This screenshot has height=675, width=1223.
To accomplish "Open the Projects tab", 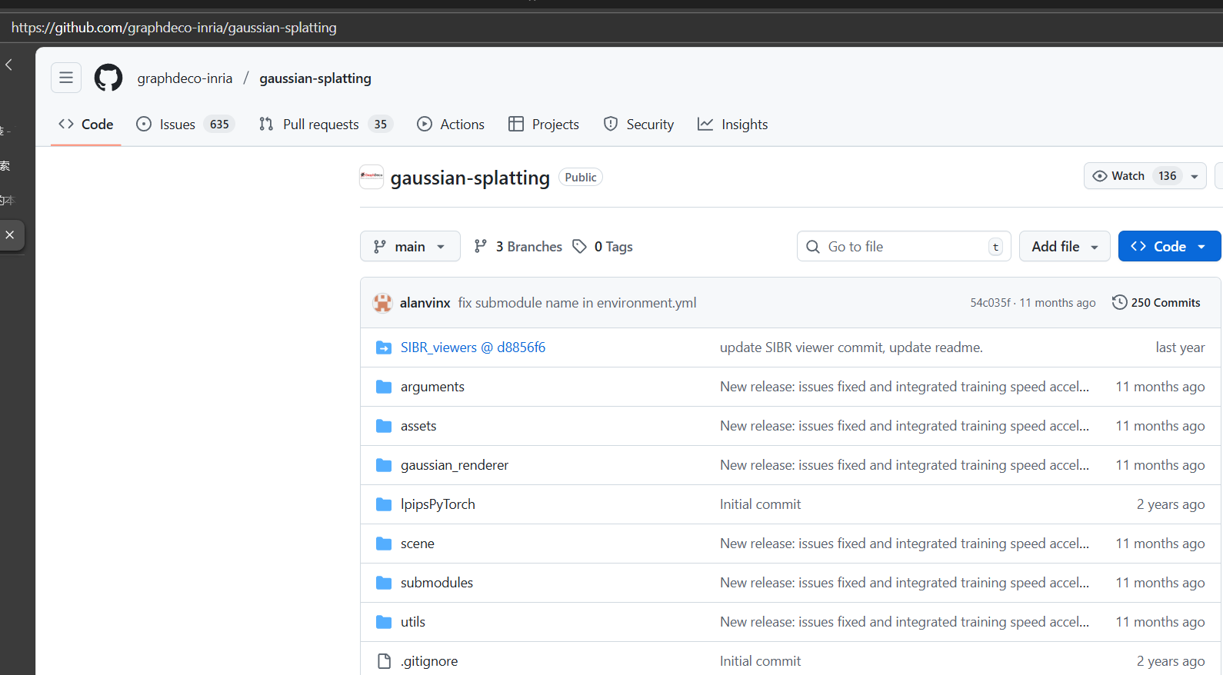I will (x=544, y=125).
